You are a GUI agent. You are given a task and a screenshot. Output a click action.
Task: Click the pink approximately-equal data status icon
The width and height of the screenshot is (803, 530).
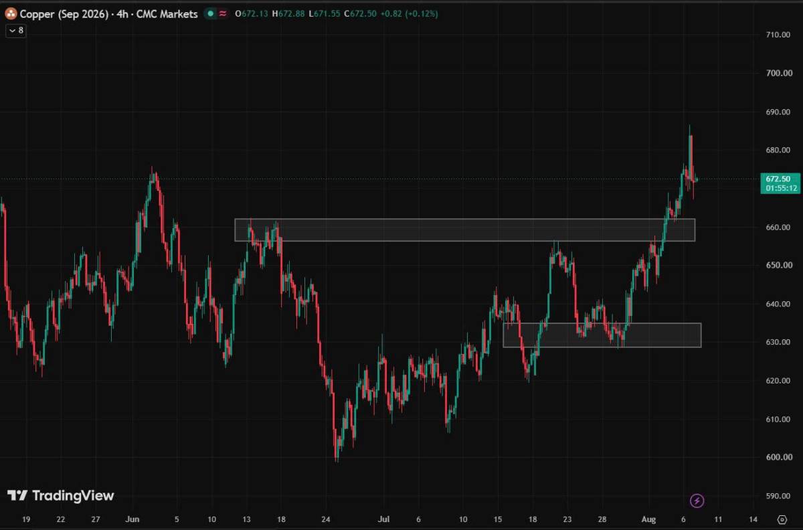[222, 13]
